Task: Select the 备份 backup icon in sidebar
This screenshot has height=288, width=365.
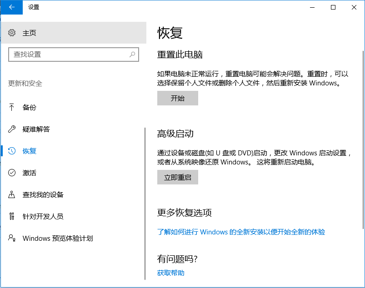Action: pos(11,107)
